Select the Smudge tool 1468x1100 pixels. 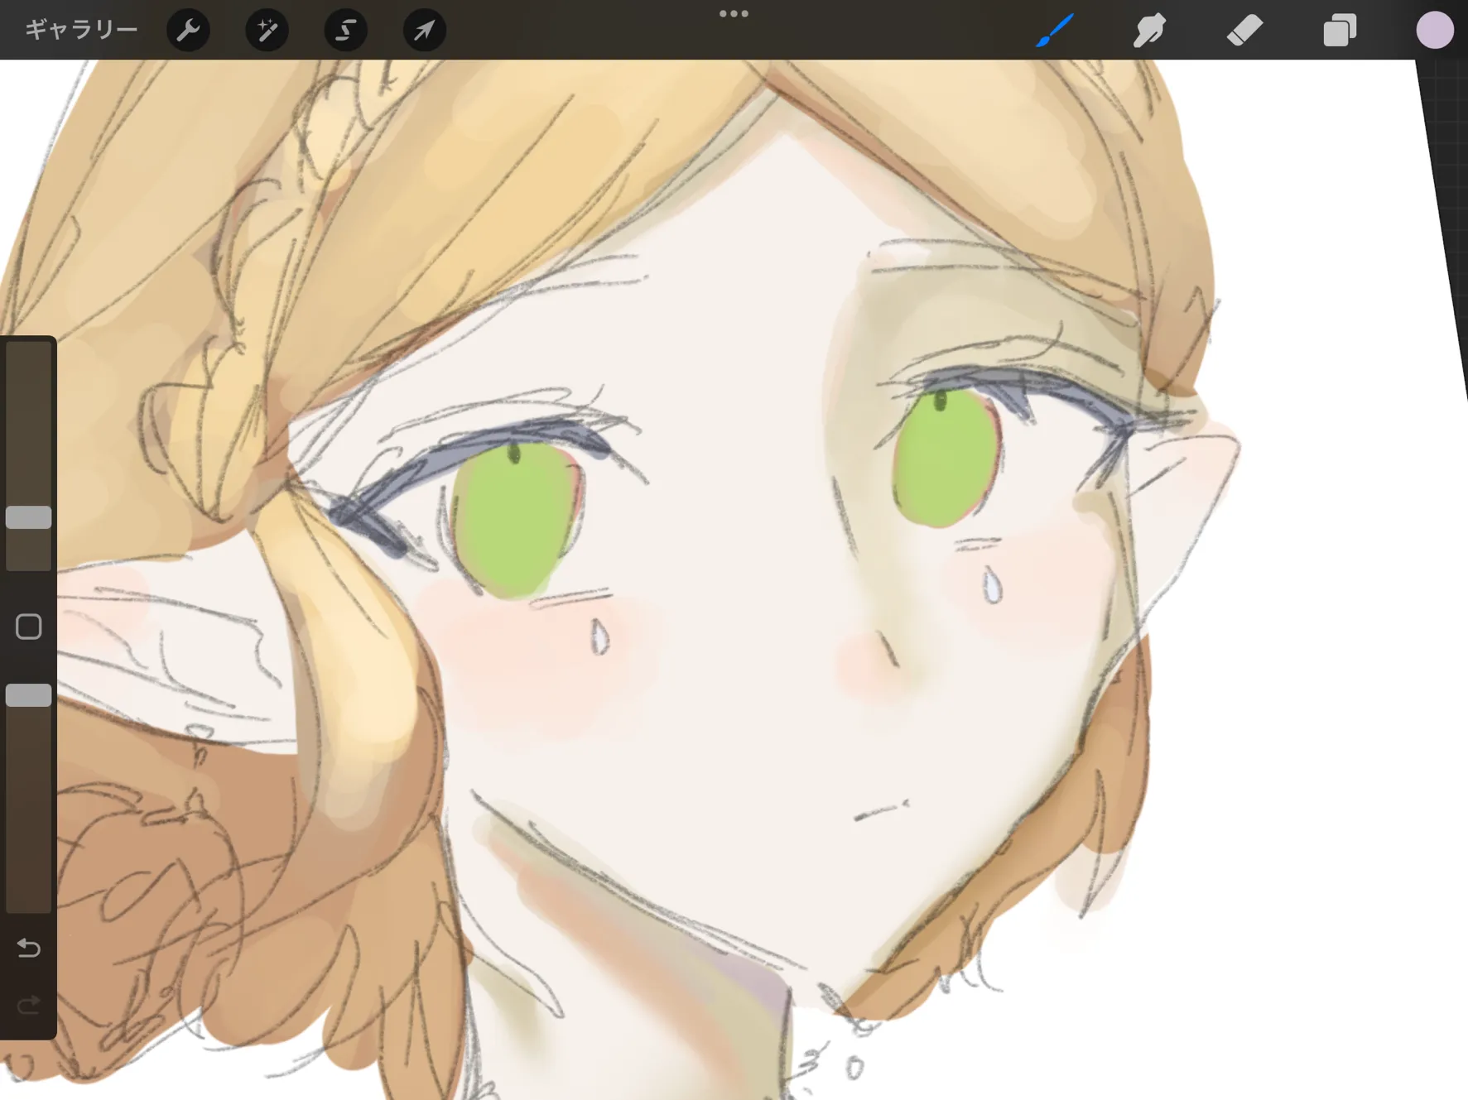click(x=1149, y=31)
